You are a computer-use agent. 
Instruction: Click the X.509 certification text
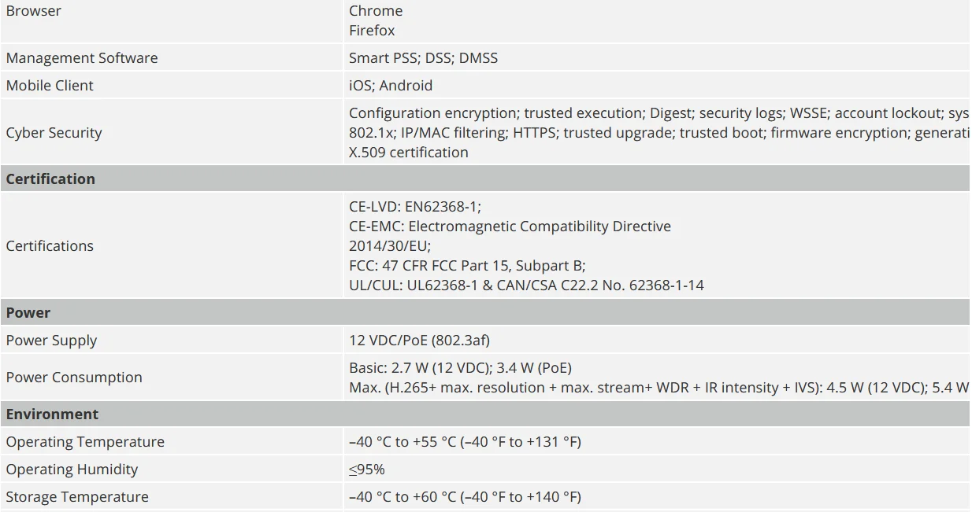409,153
